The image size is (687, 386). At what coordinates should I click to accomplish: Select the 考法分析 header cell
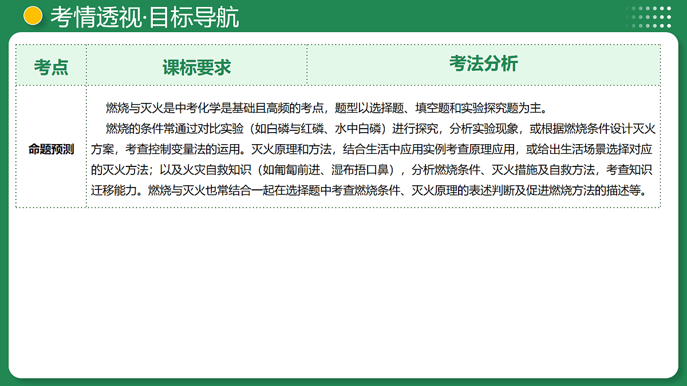(x=484, y=65)
